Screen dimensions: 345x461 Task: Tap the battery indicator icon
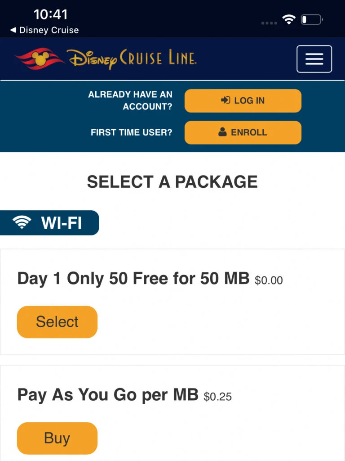pos(312,20)
